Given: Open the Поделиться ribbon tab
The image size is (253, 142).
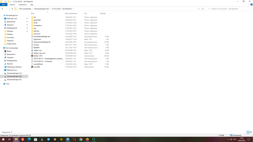Looking at the screenshot, I should [23, 5].
